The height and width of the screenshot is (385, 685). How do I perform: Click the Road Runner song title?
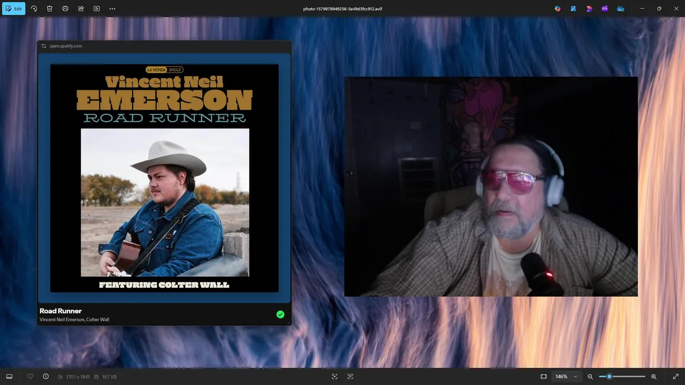coord(60,311)
